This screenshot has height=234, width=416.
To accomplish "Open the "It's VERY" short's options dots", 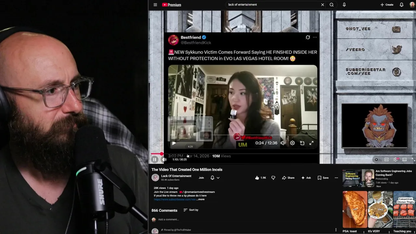I will (x=389, y=231).
